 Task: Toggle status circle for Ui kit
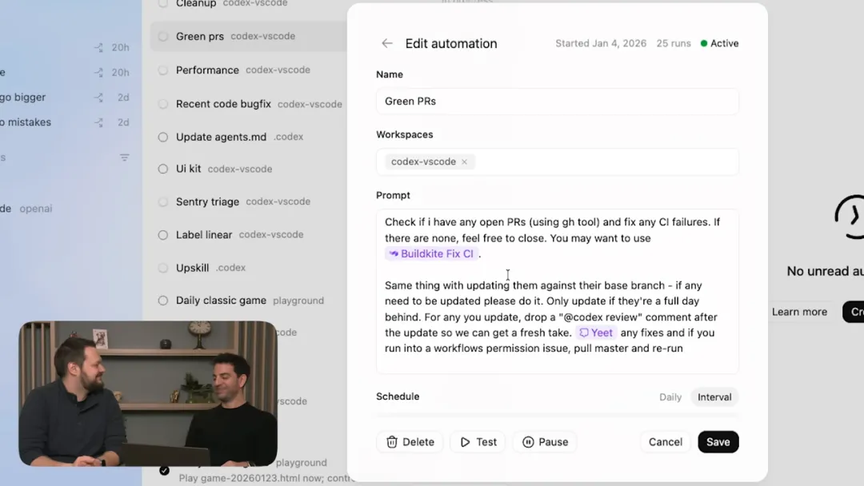coord(163,169)
